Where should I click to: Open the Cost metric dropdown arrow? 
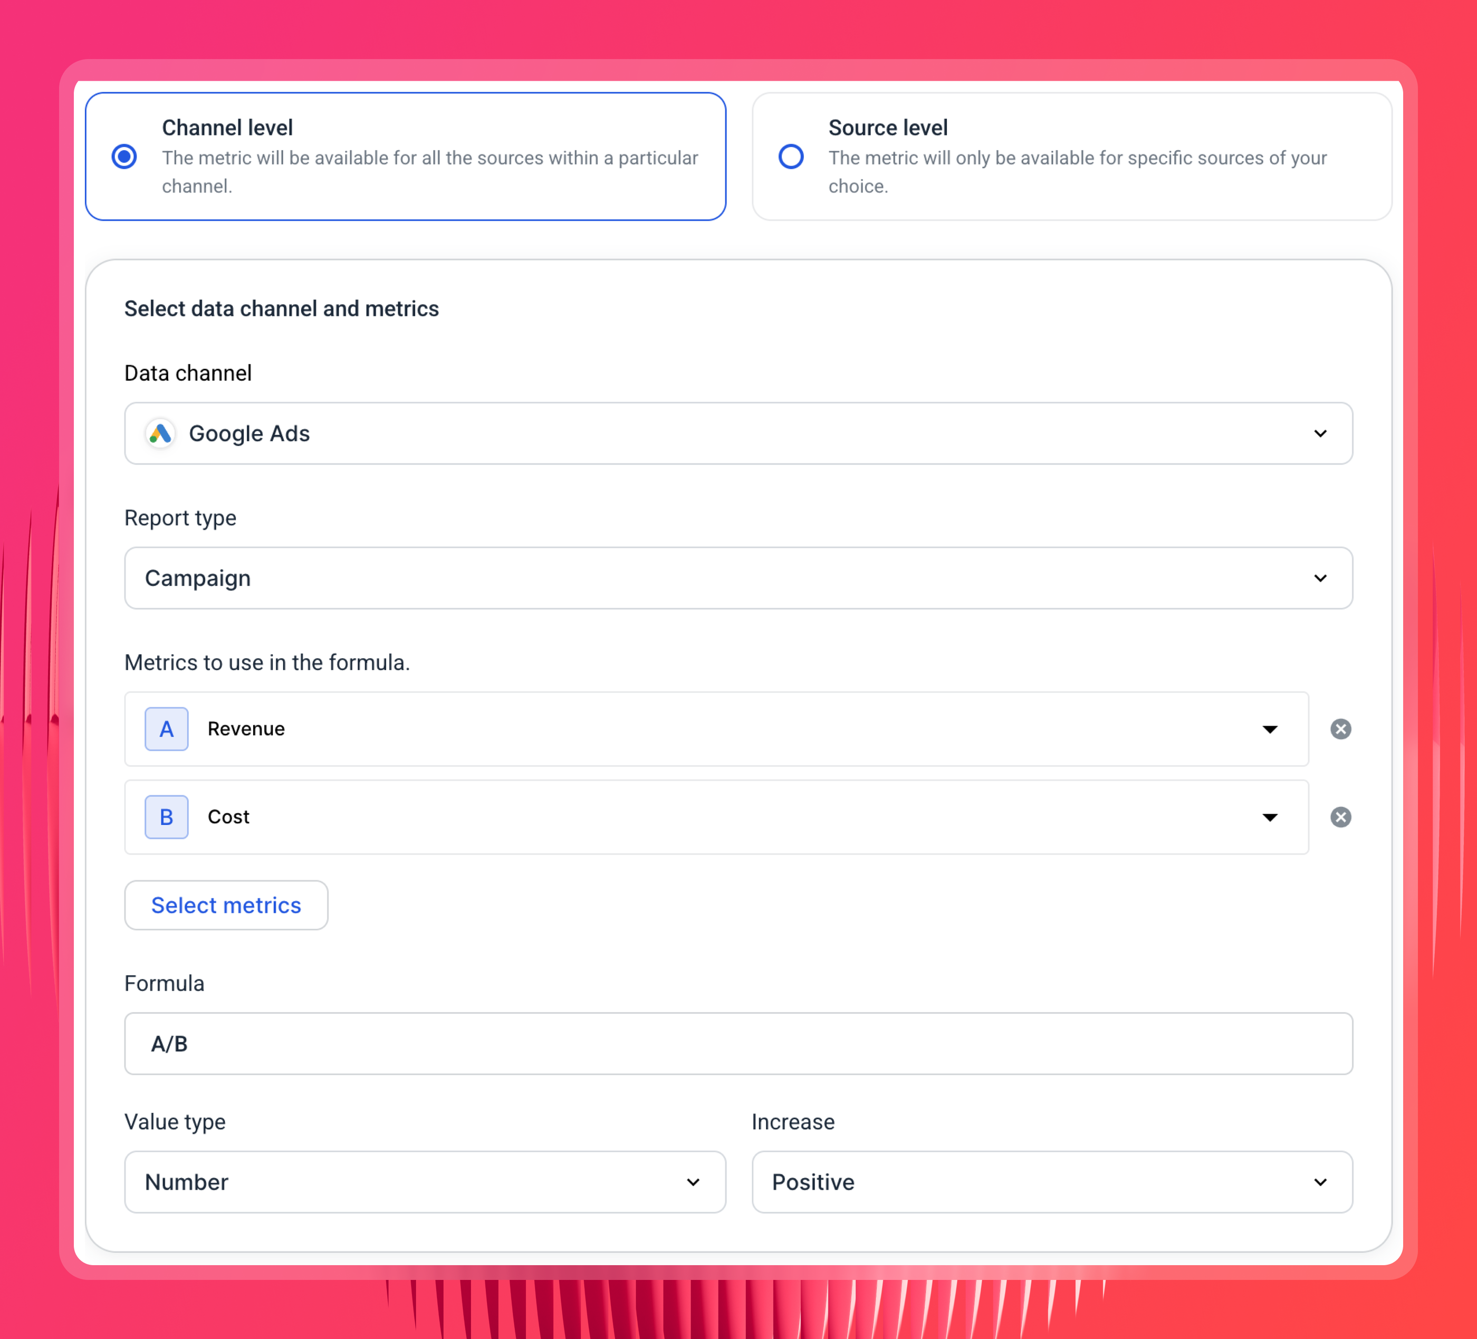click(1270, 817)
